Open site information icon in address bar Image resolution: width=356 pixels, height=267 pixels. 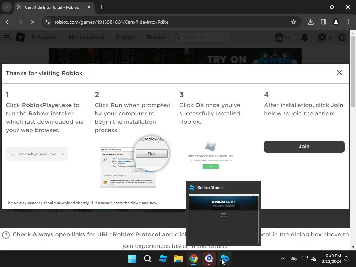coord(48,22)
